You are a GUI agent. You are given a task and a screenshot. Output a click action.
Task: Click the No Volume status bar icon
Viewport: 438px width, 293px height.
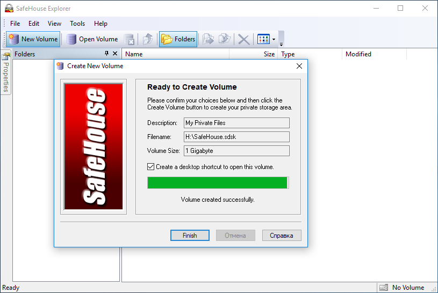384,288
